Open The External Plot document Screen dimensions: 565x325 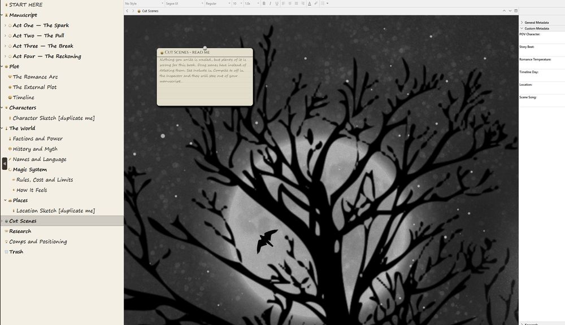pos(34,87)
